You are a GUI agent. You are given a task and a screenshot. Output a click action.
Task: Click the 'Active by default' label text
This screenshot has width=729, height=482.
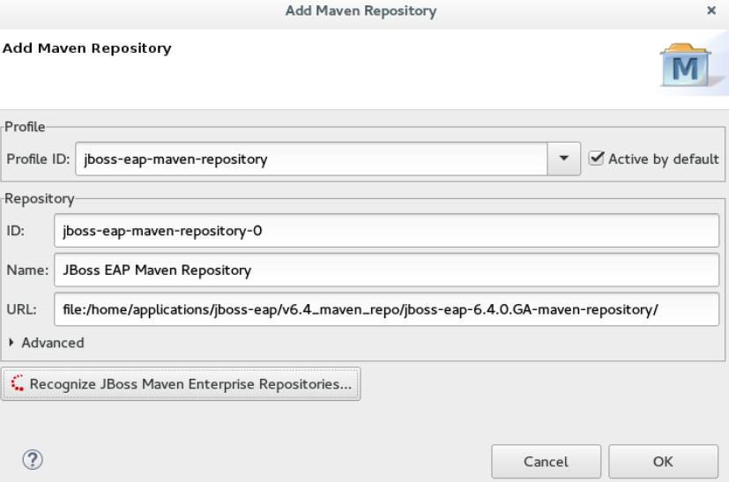click(663, 159)
